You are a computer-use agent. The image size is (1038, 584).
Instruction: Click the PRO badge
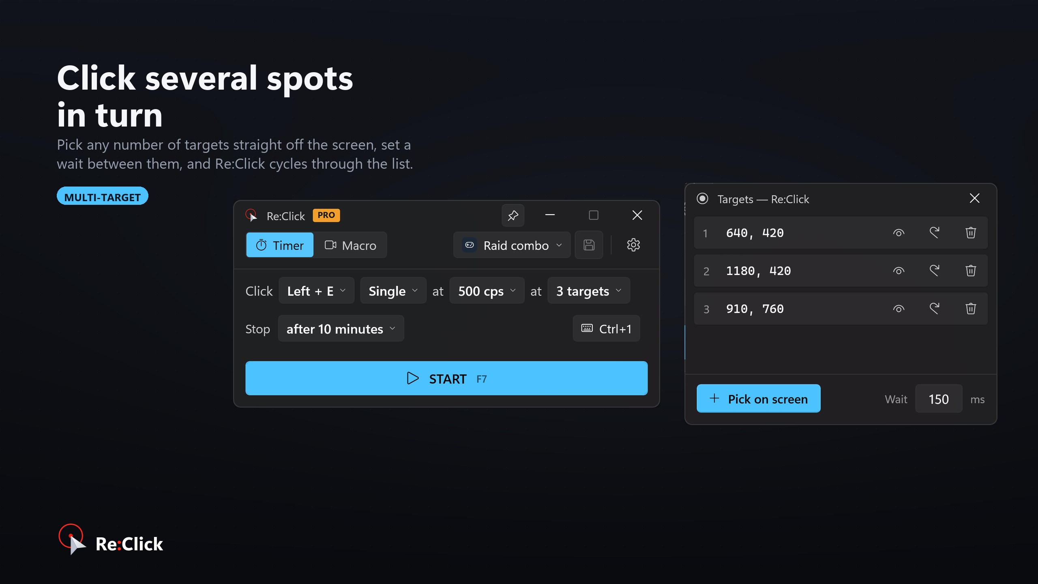point(326,215)
